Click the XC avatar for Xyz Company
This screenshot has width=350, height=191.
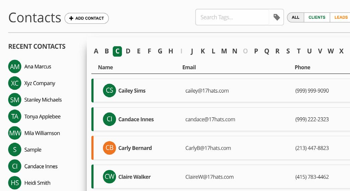pos(15,83)
